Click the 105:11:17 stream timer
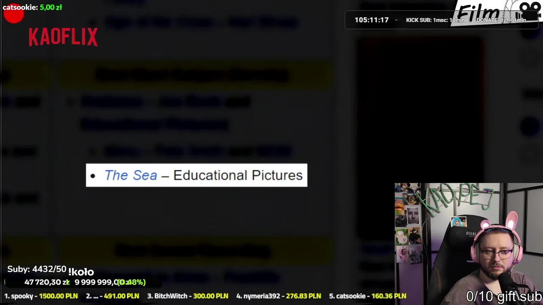 coord(372,20)
